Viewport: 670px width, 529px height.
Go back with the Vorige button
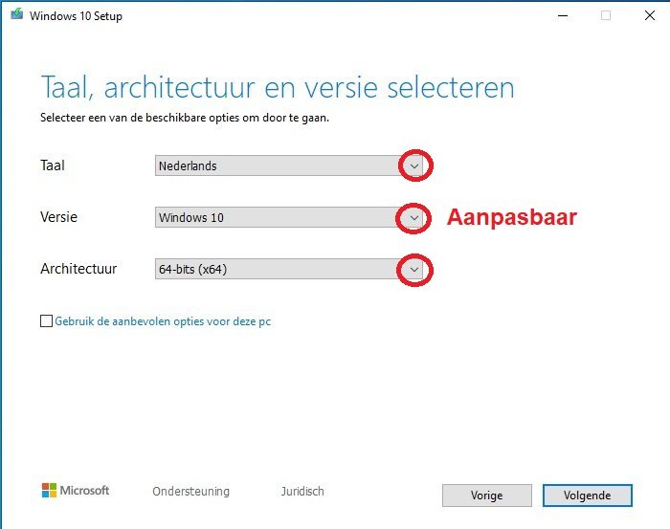(x=486, y=496)
